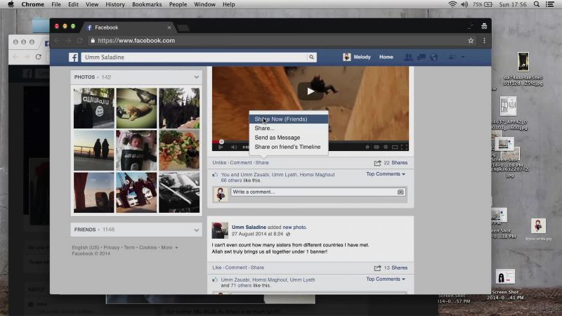Image resolution: width=562 pixels, height=316 pixels.
Task: Open account dropdown arrow in Facebook header
Action: [x=463, y=58]
